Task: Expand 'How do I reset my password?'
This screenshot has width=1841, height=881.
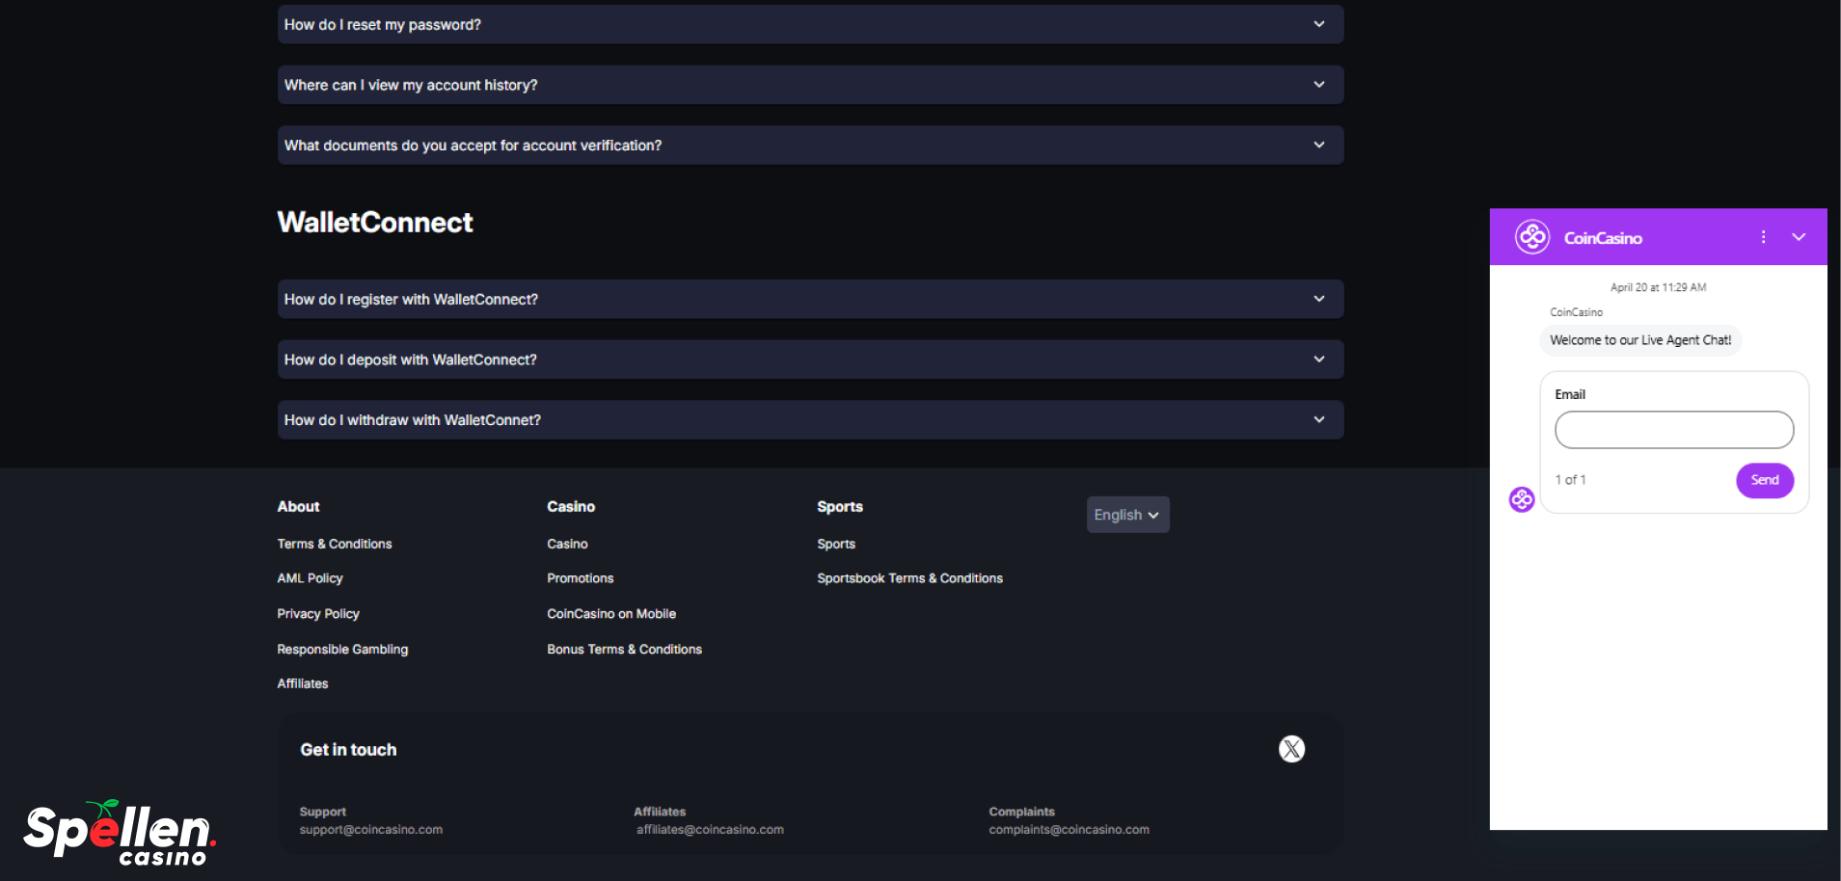Action: tap(810, 24)
